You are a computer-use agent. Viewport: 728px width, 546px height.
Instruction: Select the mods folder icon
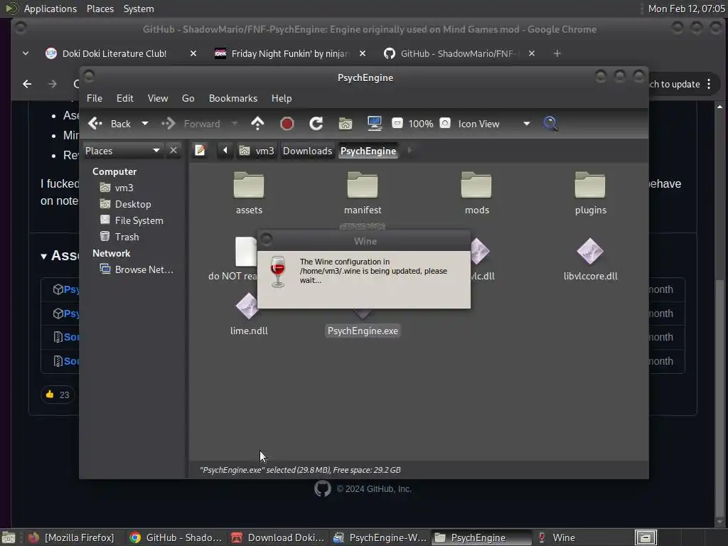tap(476, 185)
